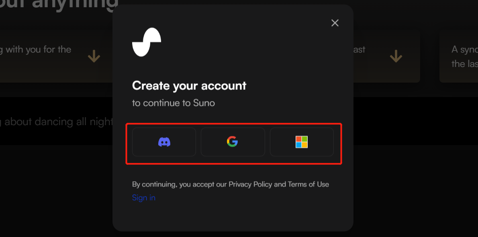This screenshot has height=237, width=478.
Task: Click the Suno wave logo in the dialog
Action: [x=146, y=42]
